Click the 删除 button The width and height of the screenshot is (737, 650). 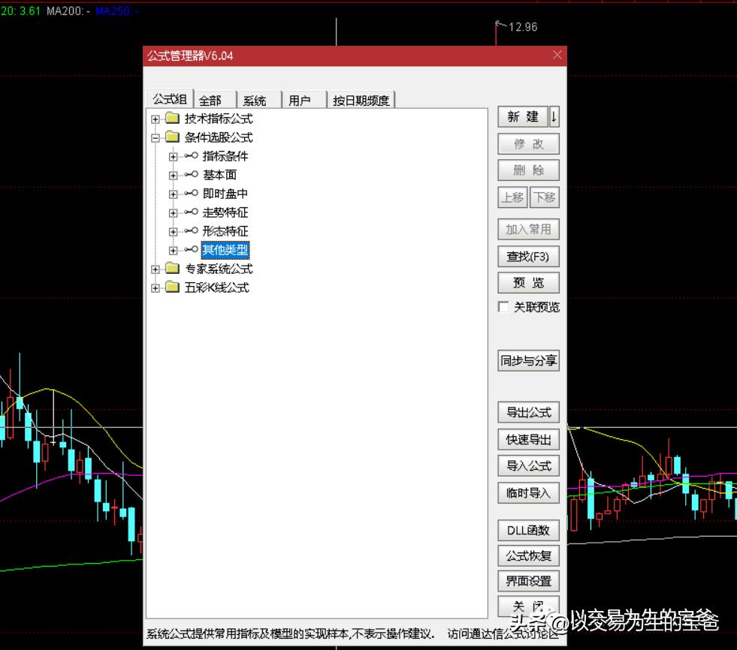coord(528,170)
